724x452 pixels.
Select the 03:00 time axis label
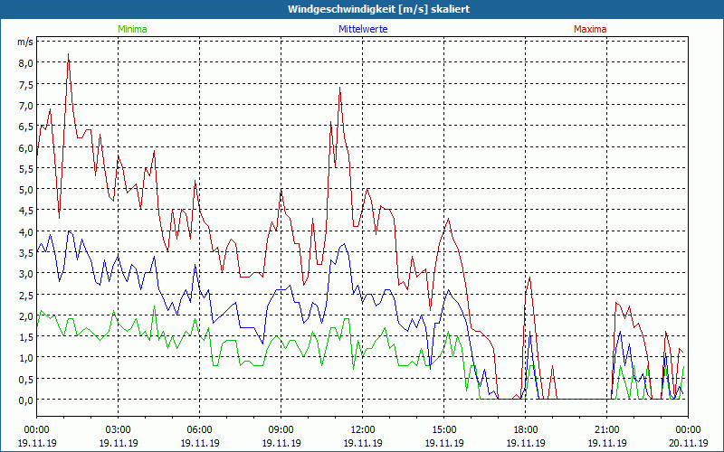coord(118,429)
